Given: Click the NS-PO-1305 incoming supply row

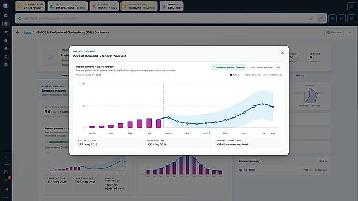Looking at the screenshot, I should click(282, 170).
